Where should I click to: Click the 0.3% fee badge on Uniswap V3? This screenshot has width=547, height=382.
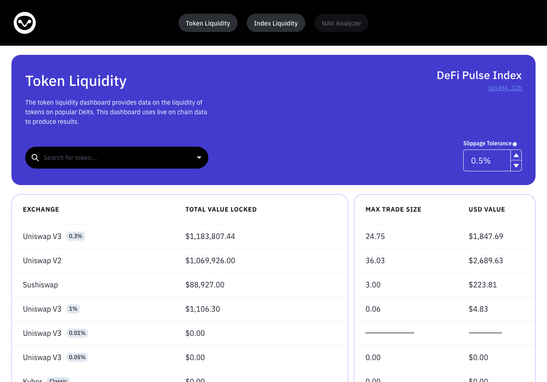pyautogui.click(x=76, y=236)
